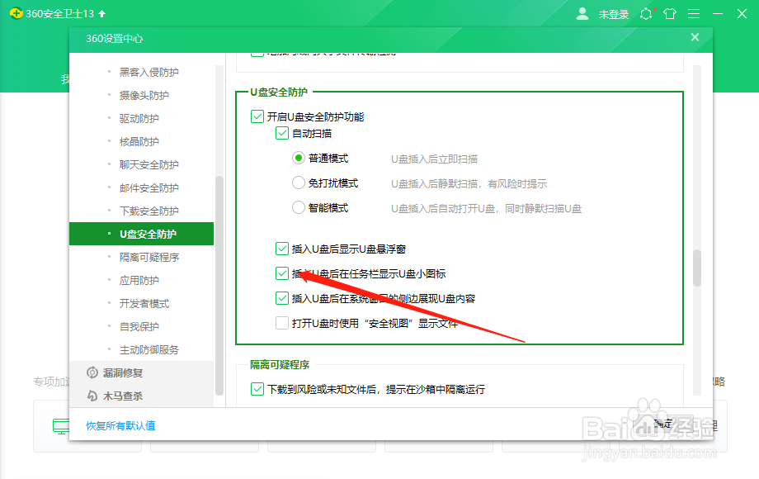Select 驱动防护 in sidebar

[x=139, y=119]
